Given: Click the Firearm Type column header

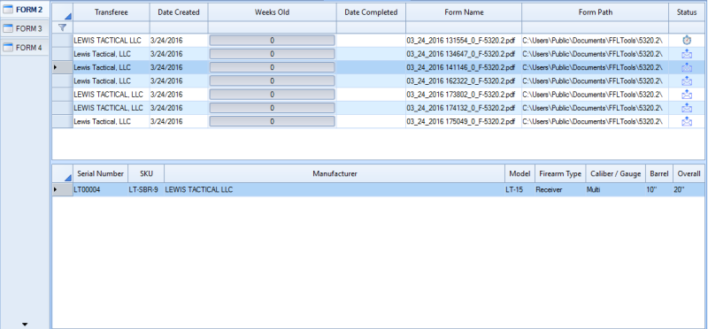Looking at the screenshot, I should coord(560,173).
